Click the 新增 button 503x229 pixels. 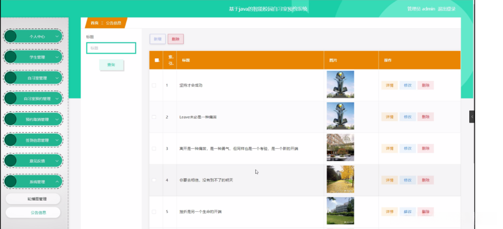pyautogui.click(x=158, y=39)
